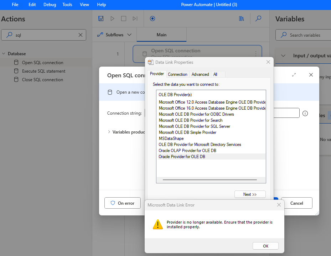Open the View menu
Image resolution: width=331 pixels, height=256 pixels.
click(84, 5)
